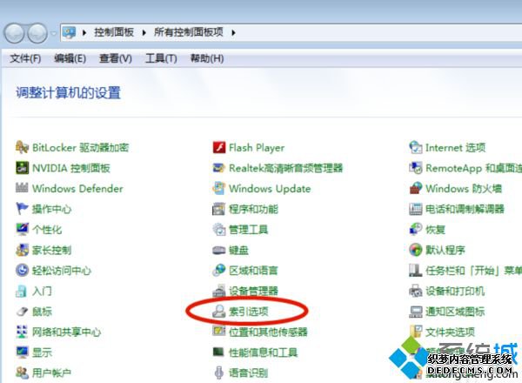This screenshot has width=522, height=383.
Task: Open the 轻松访问中心 icon
Action: click(22, 270)
